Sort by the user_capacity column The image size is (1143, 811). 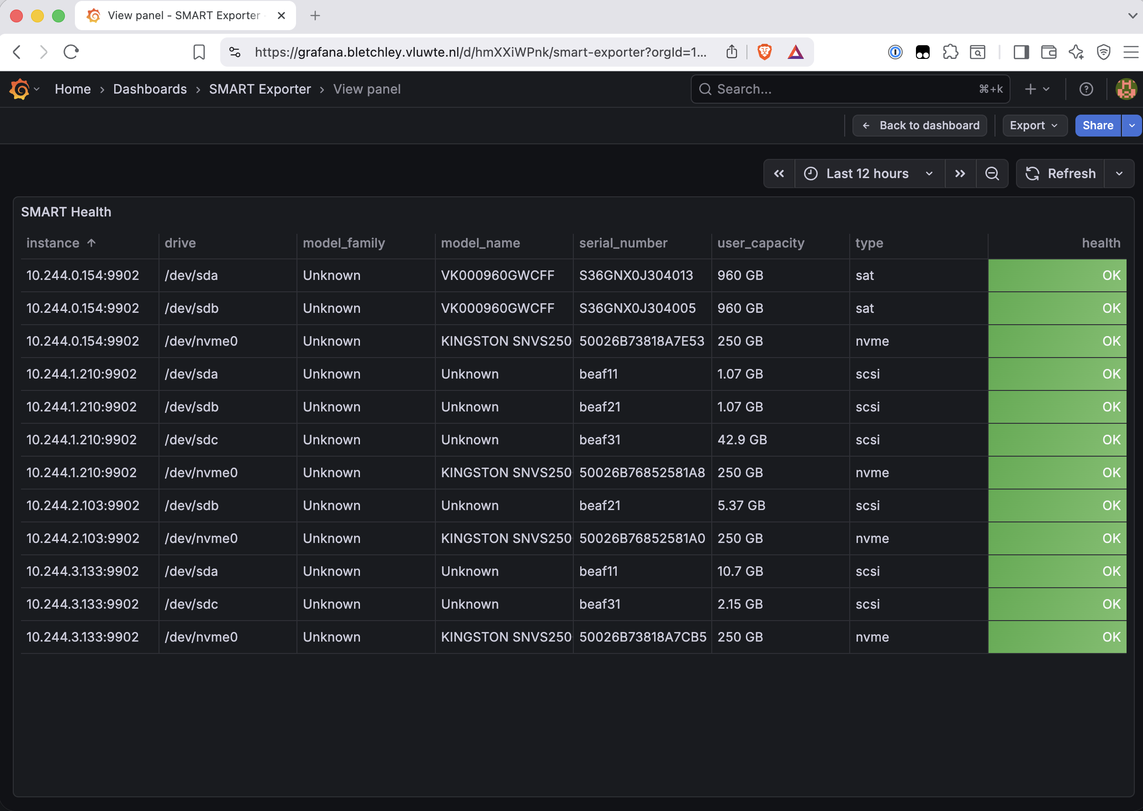point(761,243)
